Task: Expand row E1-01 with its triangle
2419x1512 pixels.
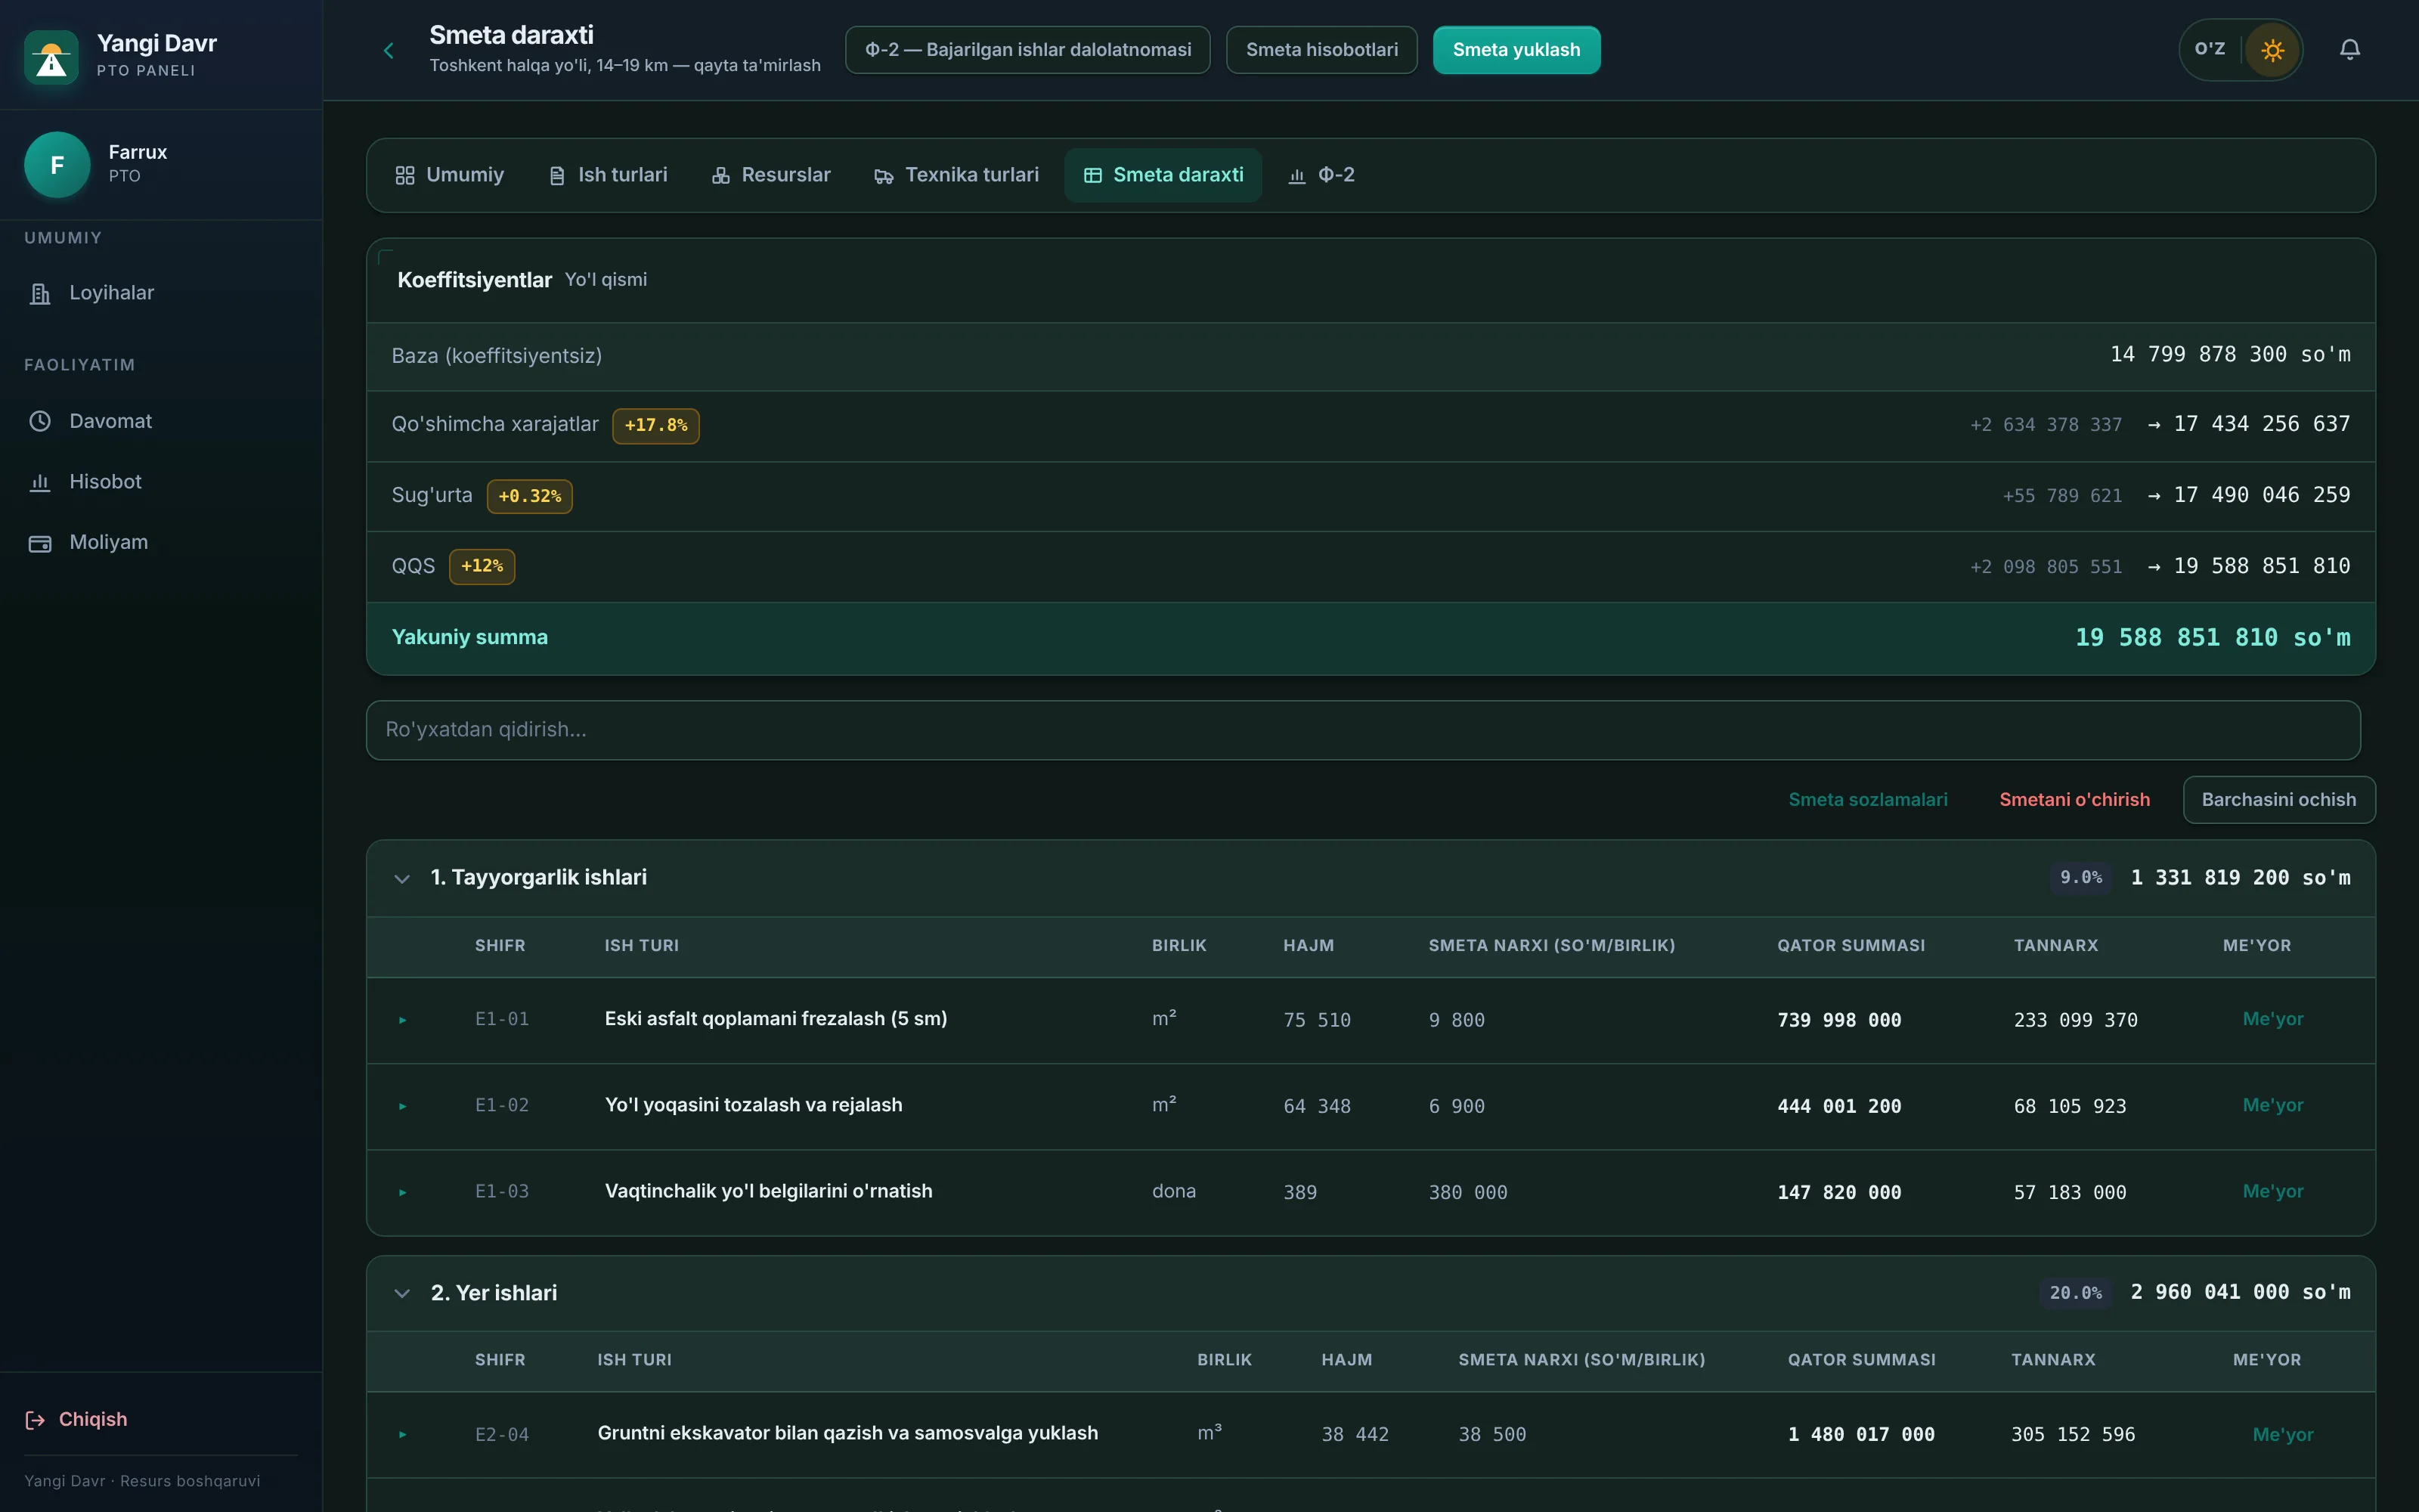Action: tap(403, 1020)
